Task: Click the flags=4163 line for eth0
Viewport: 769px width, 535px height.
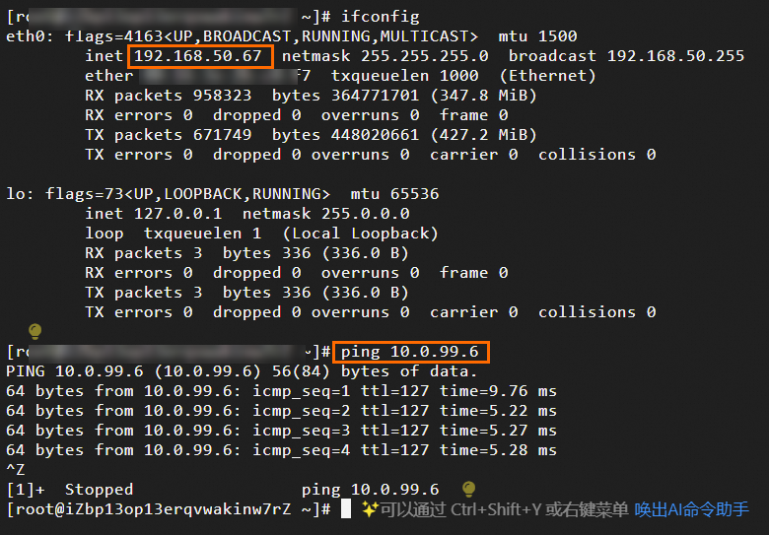Action: (272, 36)
